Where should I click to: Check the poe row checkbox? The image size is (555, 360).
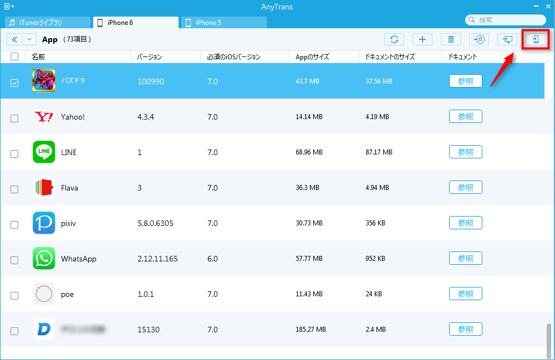[x=14, y=296]
